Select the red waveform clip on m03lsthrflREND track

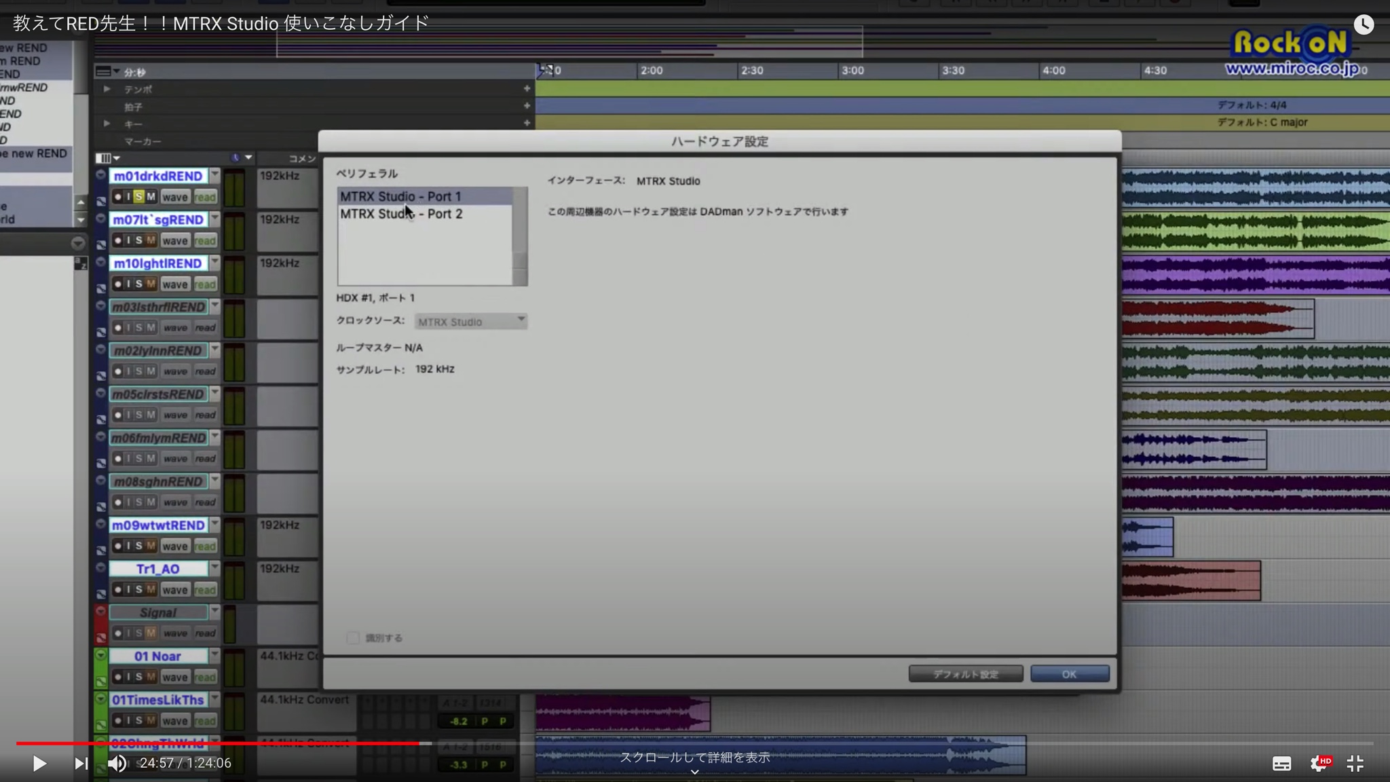pyautogui.click(x=1218, y=318)
